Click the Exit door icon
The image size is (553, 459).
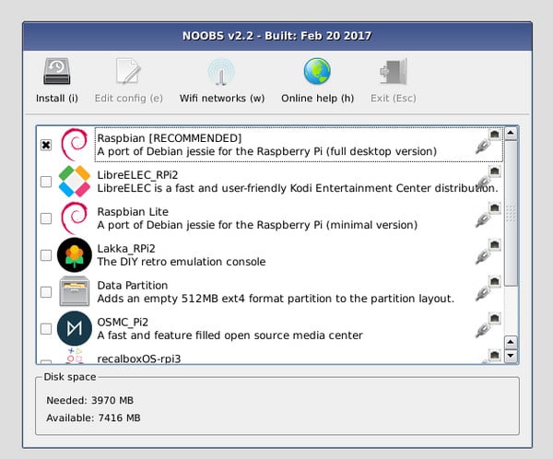[393, 72]
